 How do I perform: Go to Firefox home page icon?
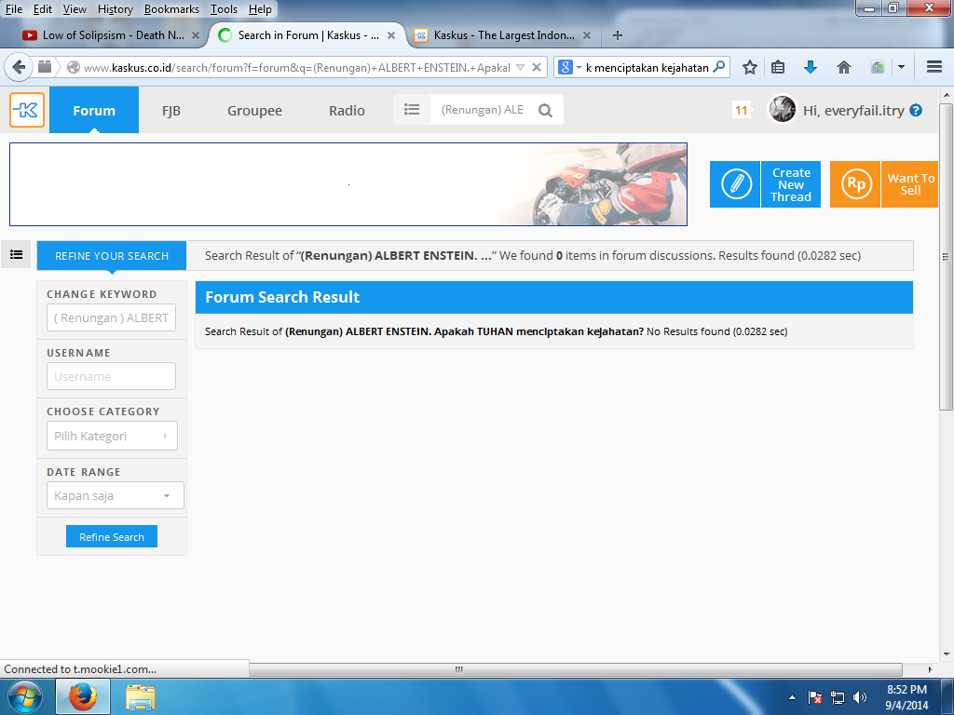tap(843, 67)
